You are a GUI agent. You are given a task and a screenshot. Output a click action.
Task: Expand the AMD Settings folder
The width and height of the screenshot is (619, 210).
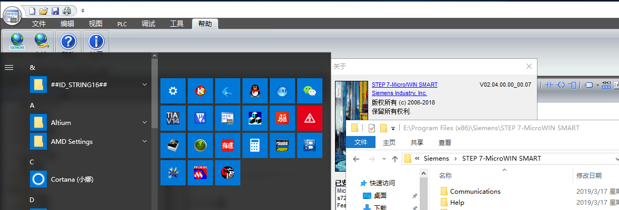tap(145, 141)
